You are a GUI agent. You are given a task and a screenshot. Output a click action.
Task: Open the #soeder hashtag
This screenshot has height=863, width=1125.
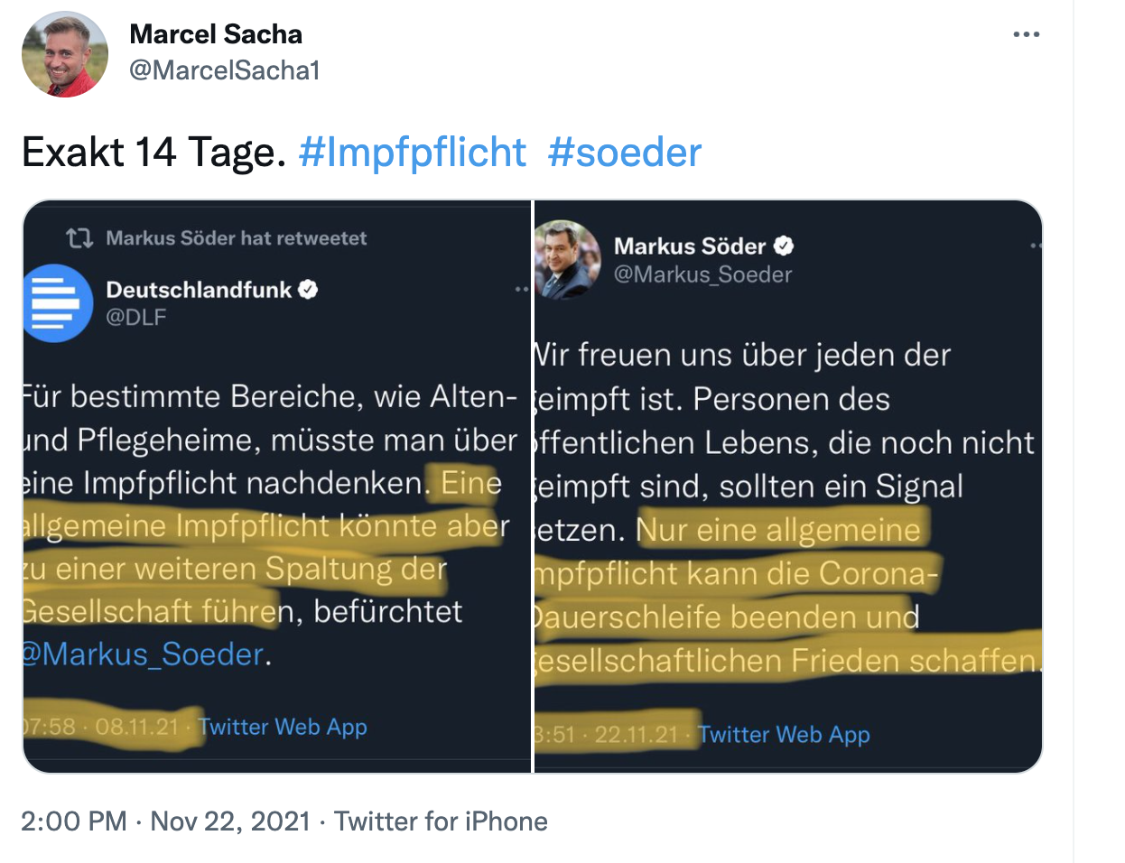point(625,153)
